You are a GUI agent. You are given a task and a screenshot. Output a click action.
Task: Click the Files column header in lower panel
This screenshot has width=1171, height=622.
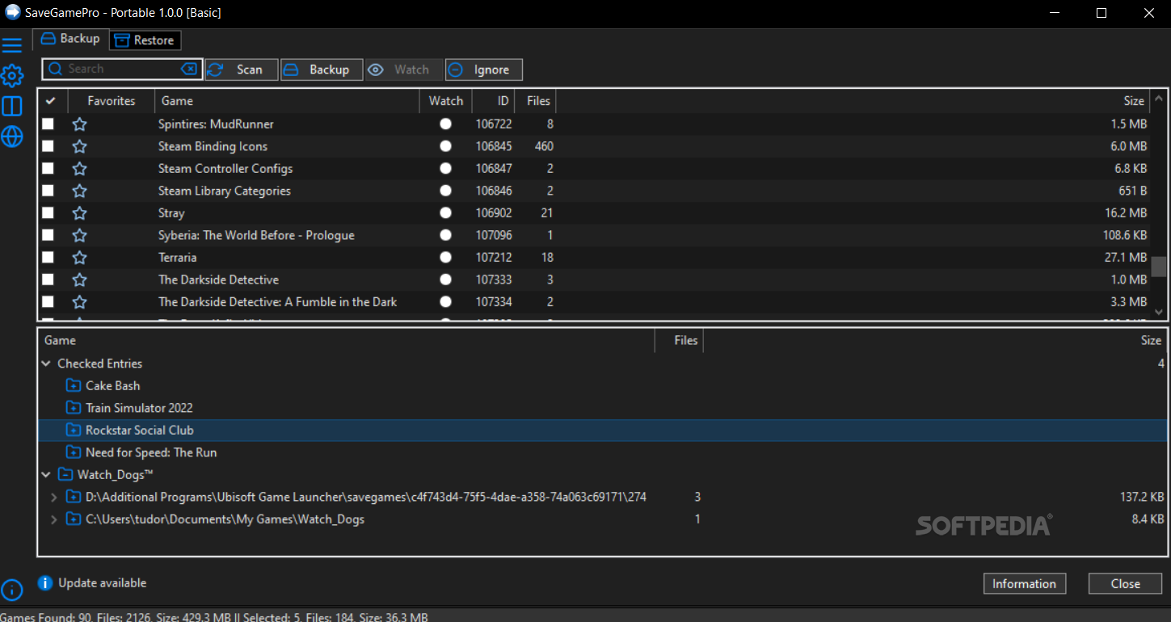click(x=679, y=341)
